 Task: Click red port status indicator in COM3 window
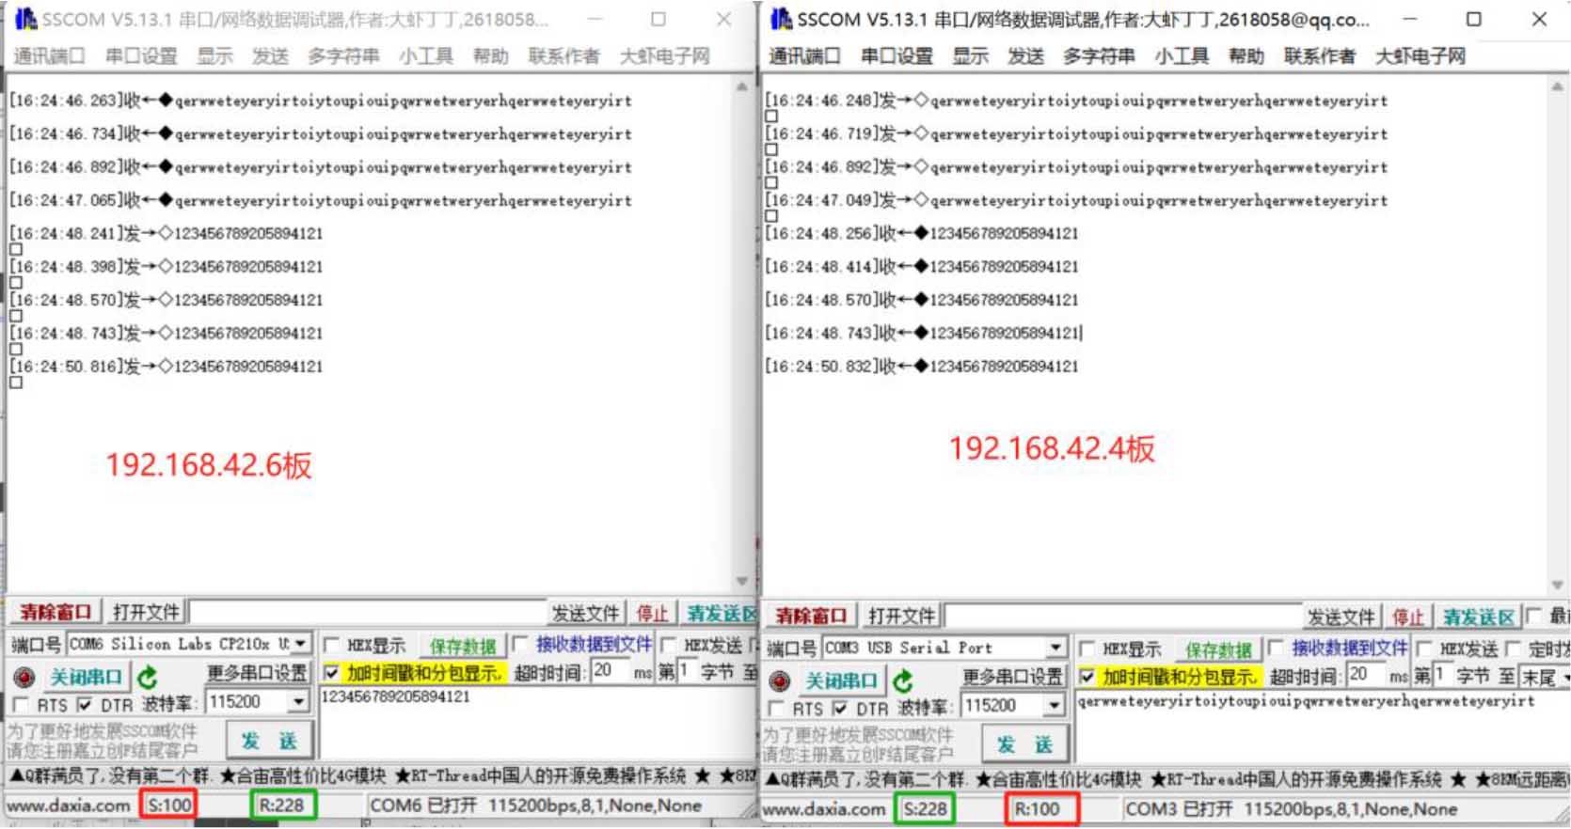coord(780,680)
